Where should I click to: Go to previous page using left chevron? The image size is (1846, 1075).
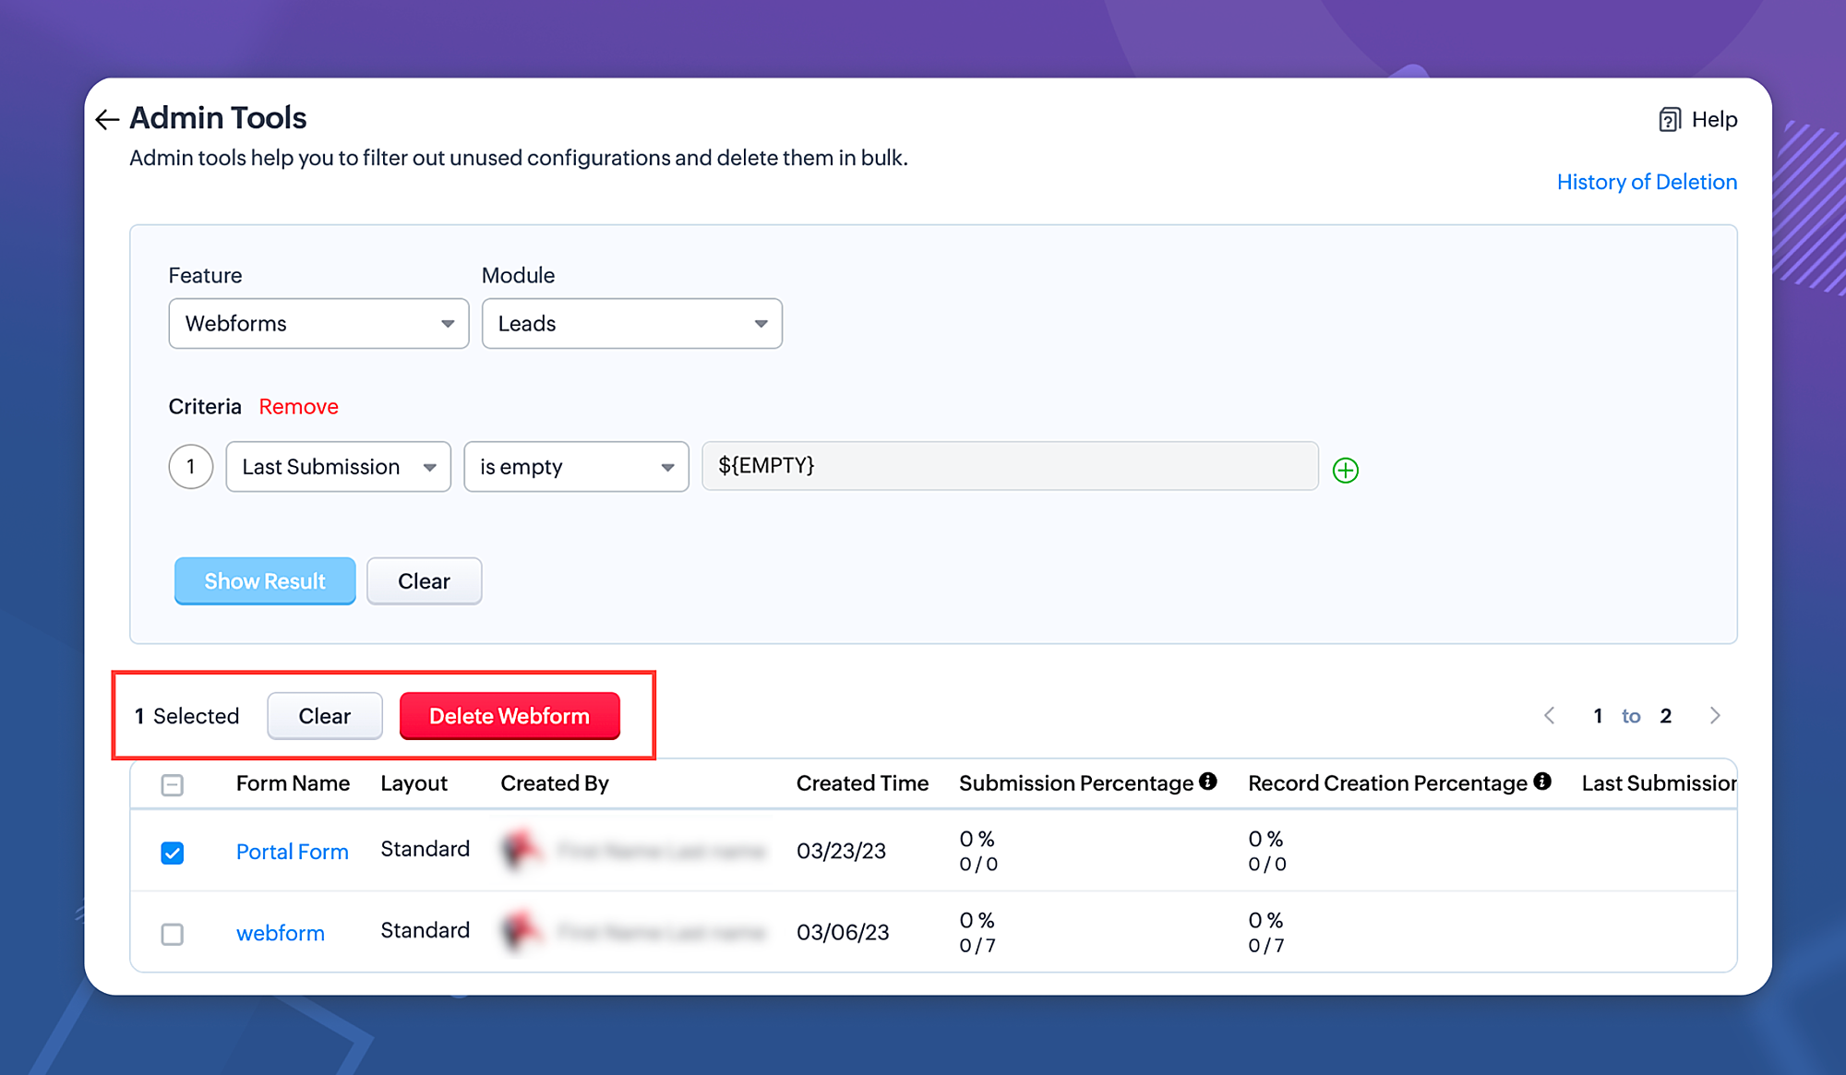pos(1550,716)
